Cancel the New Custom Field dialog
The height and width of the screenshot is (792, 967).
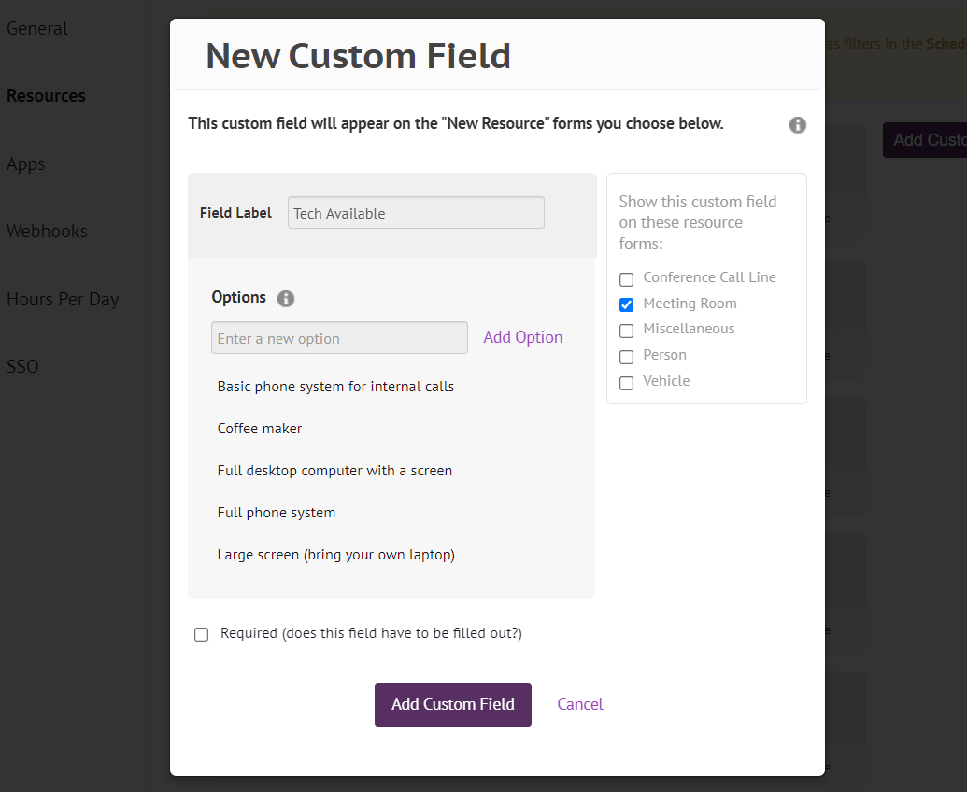click(579, 704)
